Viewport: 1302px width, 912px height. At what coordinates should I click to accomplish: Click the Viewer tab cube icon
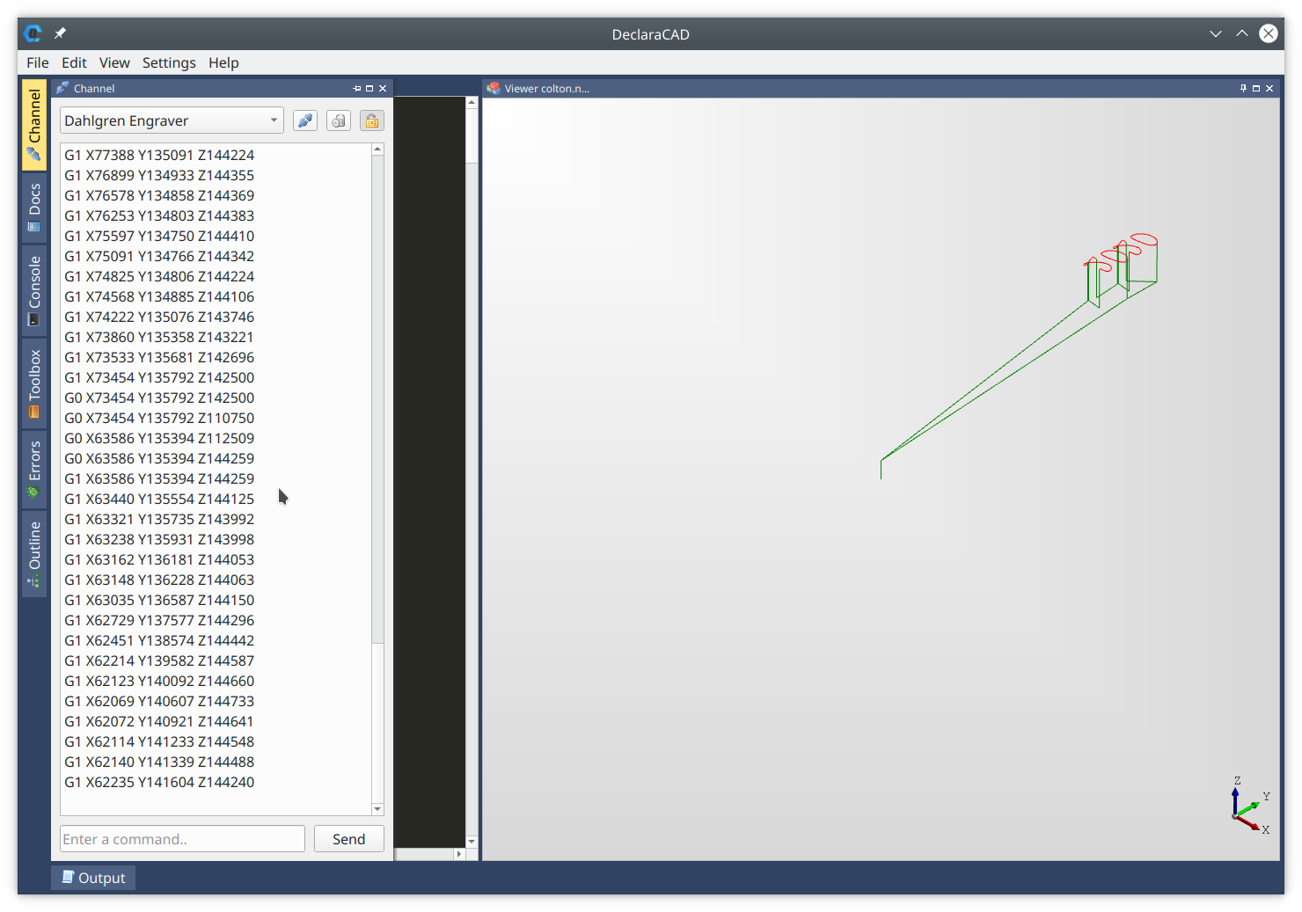coord(494,88)
